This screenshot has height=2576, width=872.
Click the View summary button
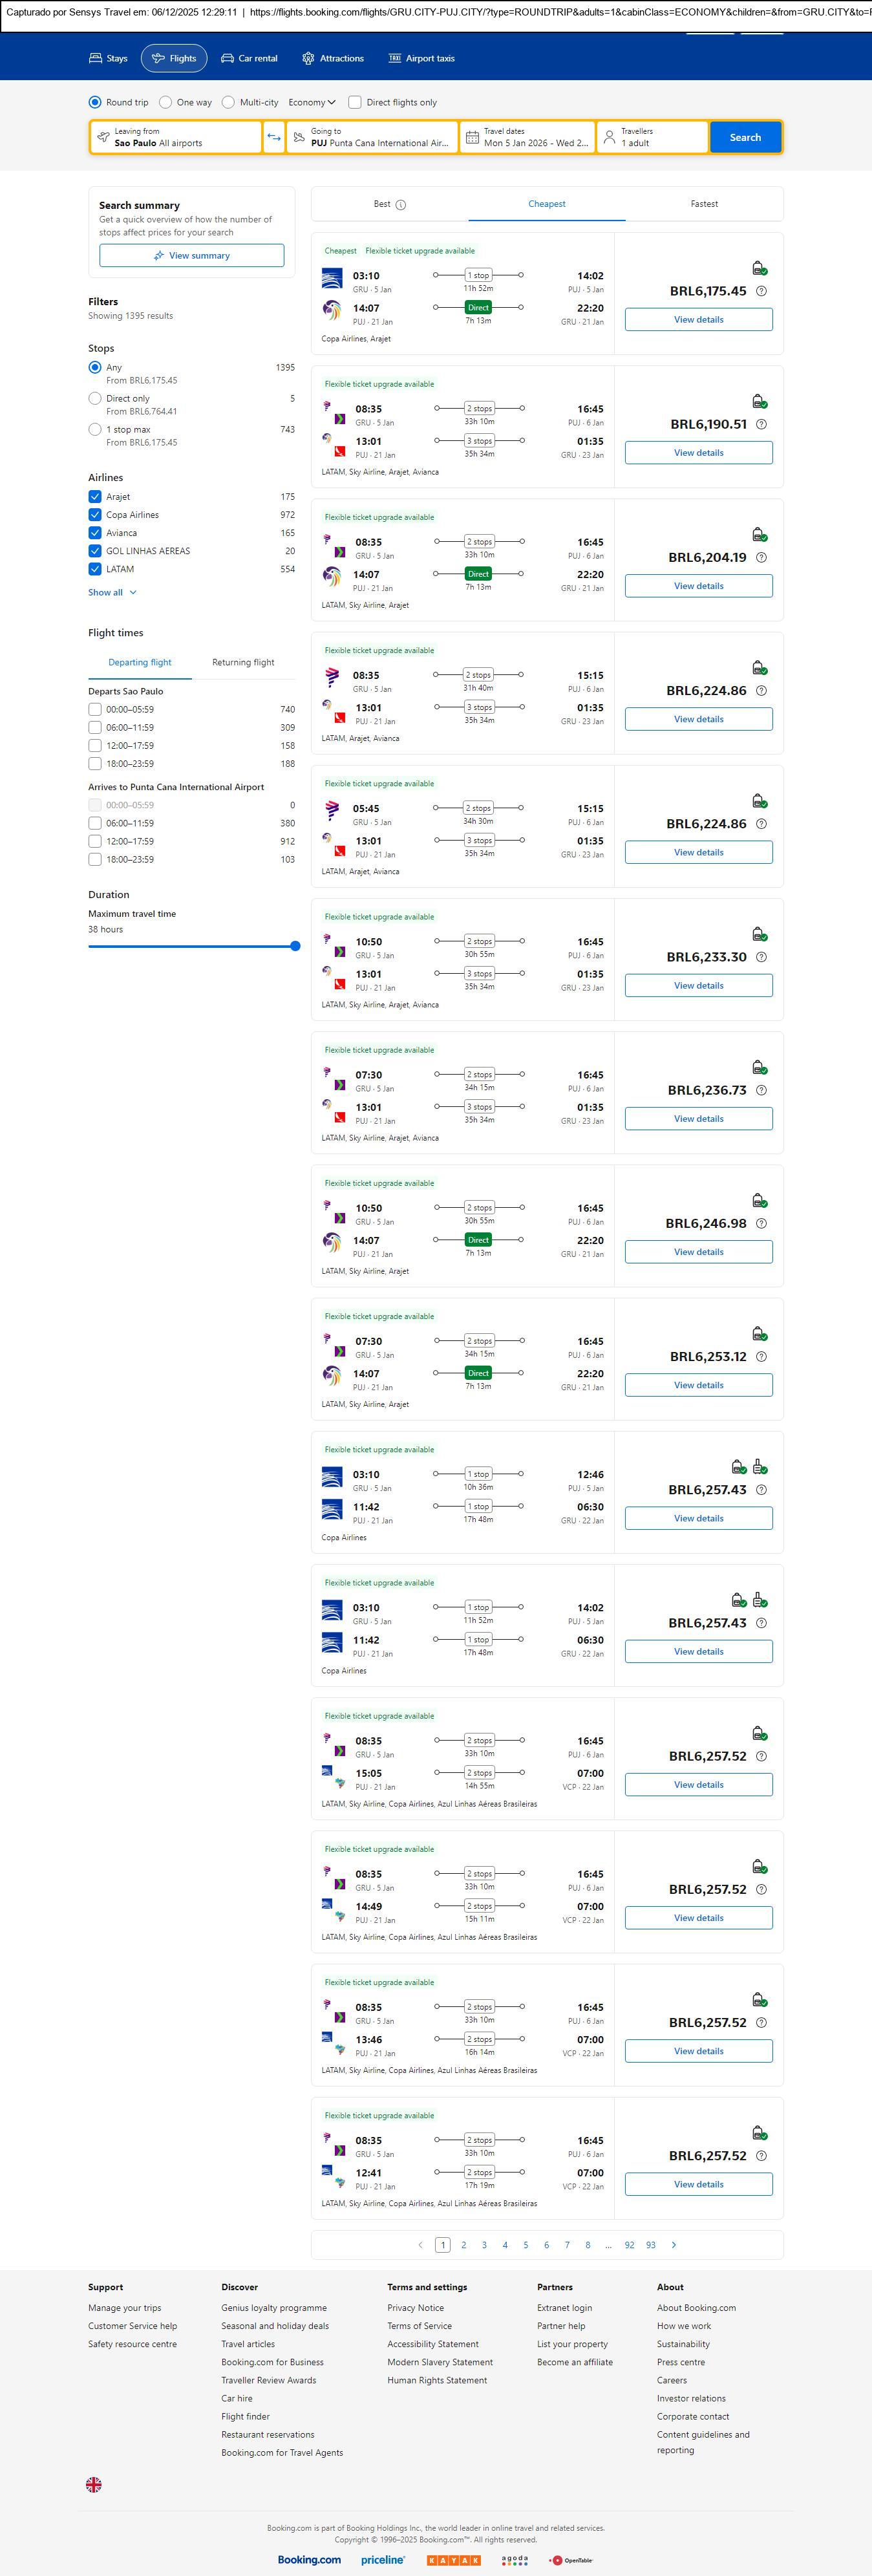[191, 256]
